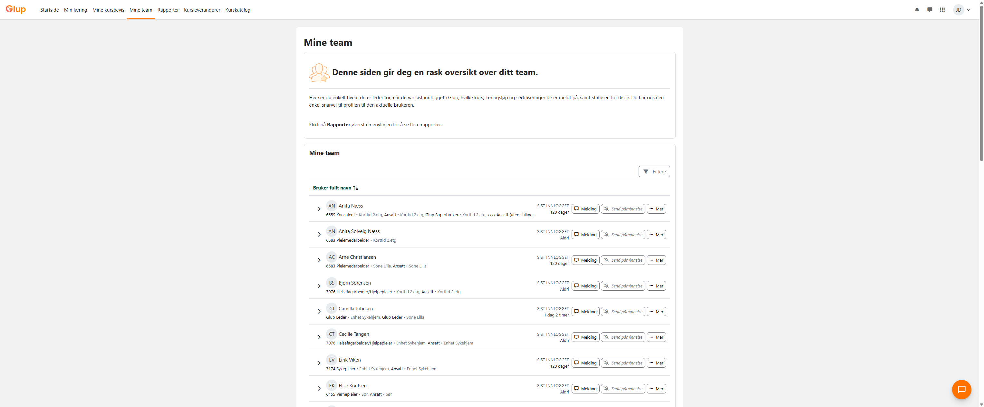
Task: Click Send påminnelse for Bjørn Sørensen
Action: point(622,286)
